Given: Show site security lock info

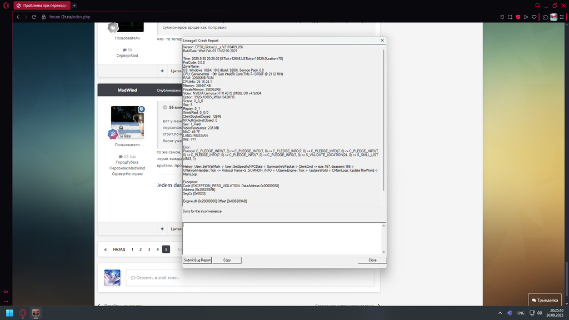Looking at the screenshot, I should tap(43, 17).
